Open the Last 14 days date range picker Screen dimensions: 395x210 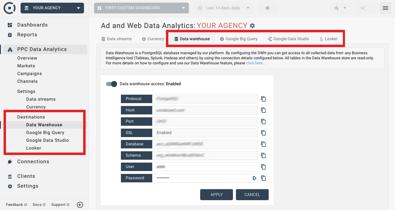point(224,8)
